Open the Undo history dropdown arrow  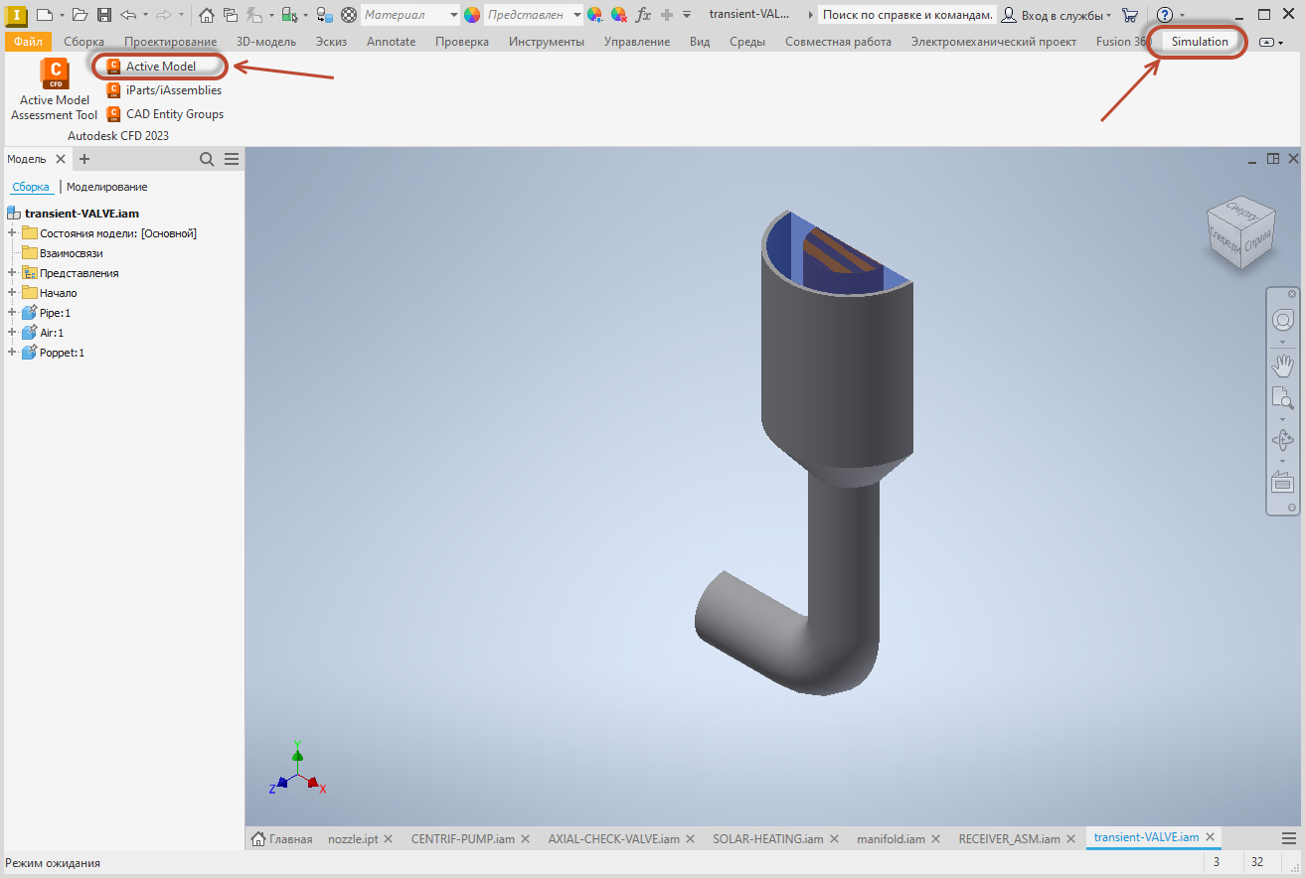[x=145, y=15]
